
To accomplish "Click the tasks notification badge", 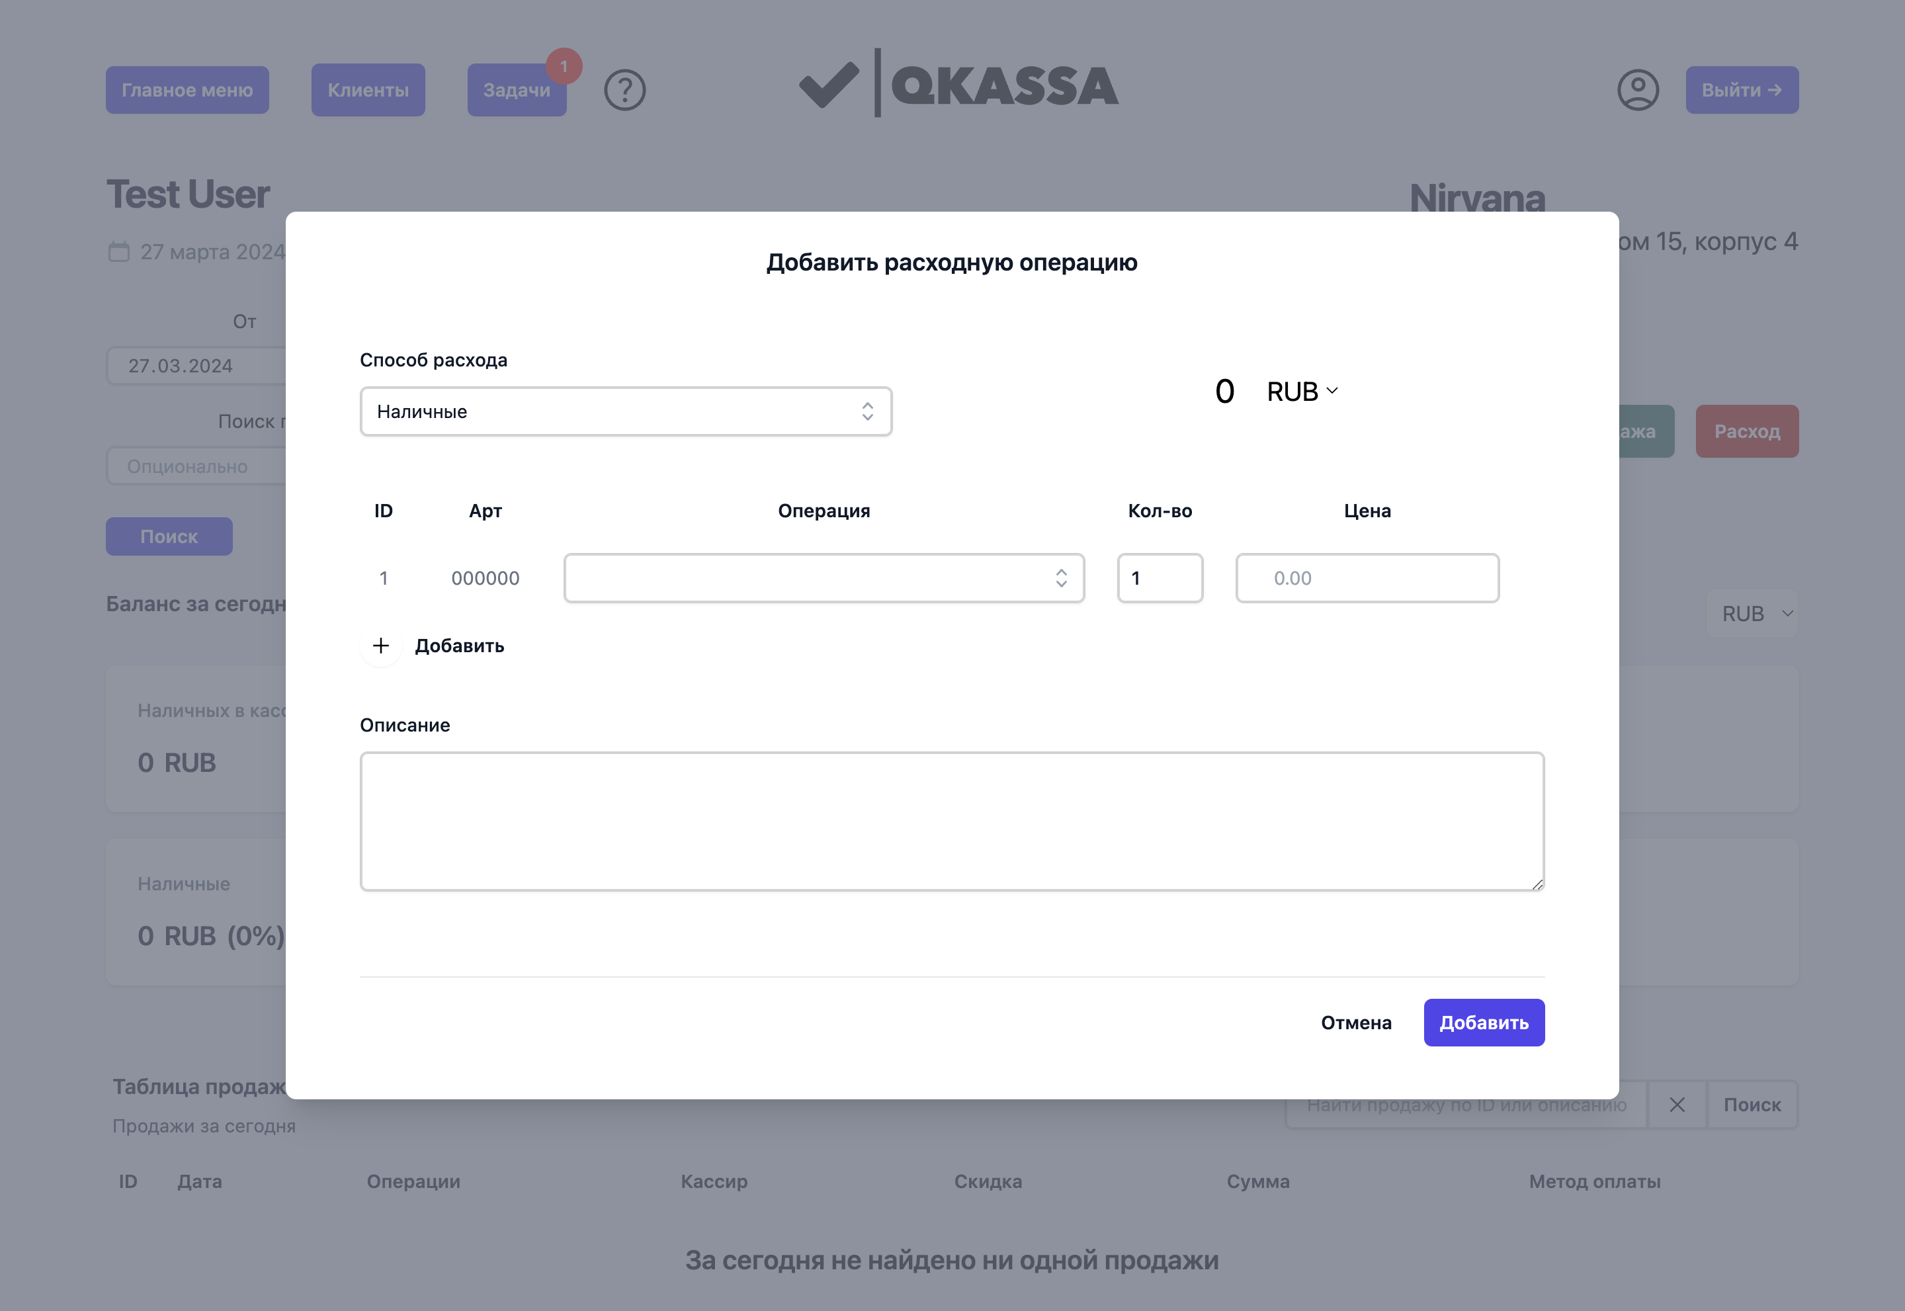I will click(564, 67).
